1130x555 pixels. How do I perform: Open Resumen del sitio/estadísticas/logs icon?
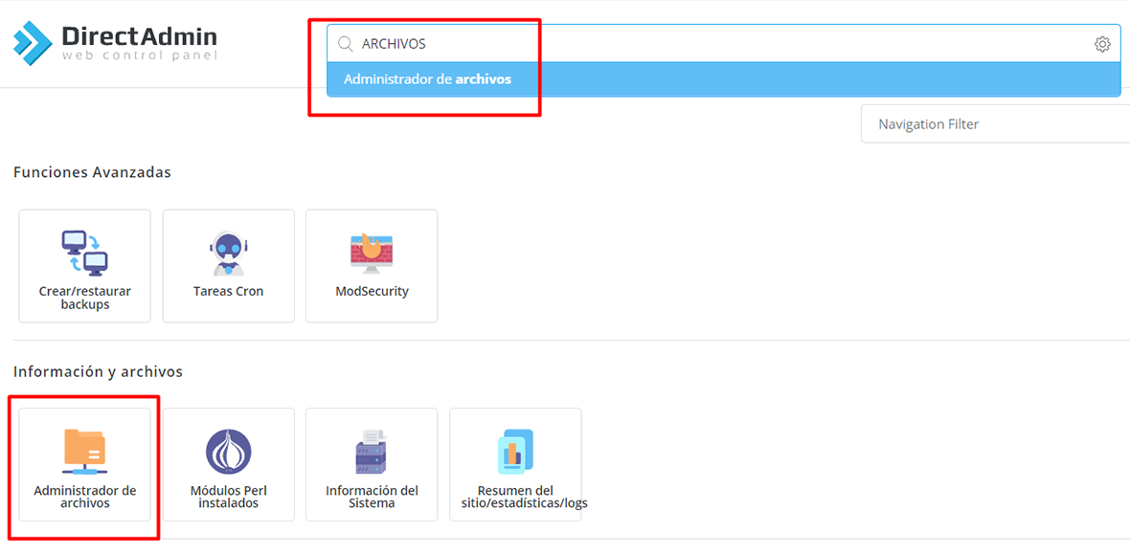(x=515, y=452)
